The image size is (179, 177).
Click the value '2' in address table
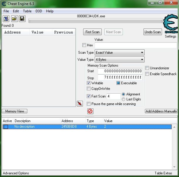click(105, 127)
